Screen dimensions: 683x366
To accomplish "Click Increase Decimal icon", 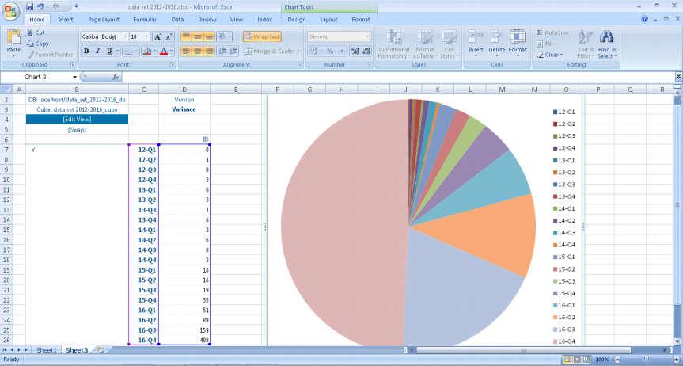I will tap(355, 51).
